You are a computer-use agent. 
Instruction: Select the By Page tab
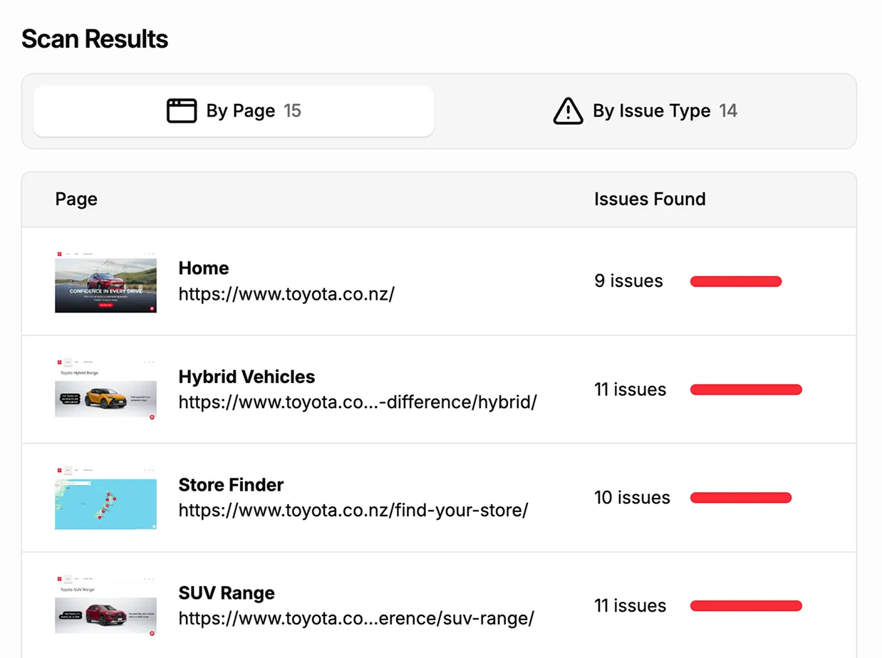233,110
